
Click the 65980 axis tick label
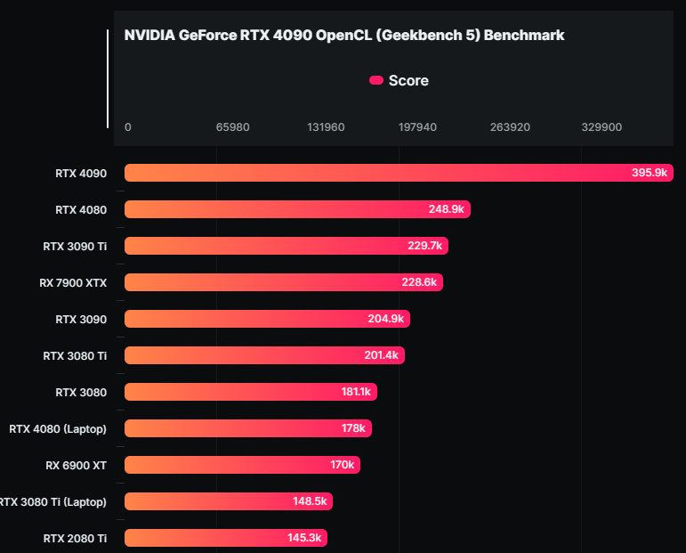[x=233, y=127]
